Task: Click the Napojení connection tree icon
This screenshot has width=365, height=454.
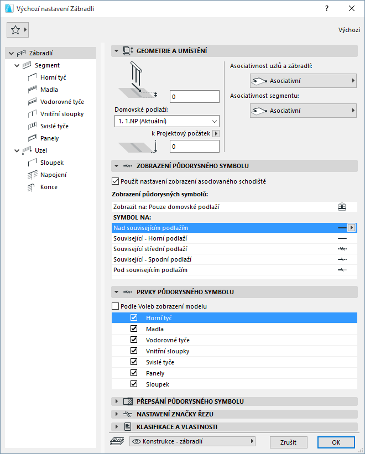Action: click(x=32, y=175)
